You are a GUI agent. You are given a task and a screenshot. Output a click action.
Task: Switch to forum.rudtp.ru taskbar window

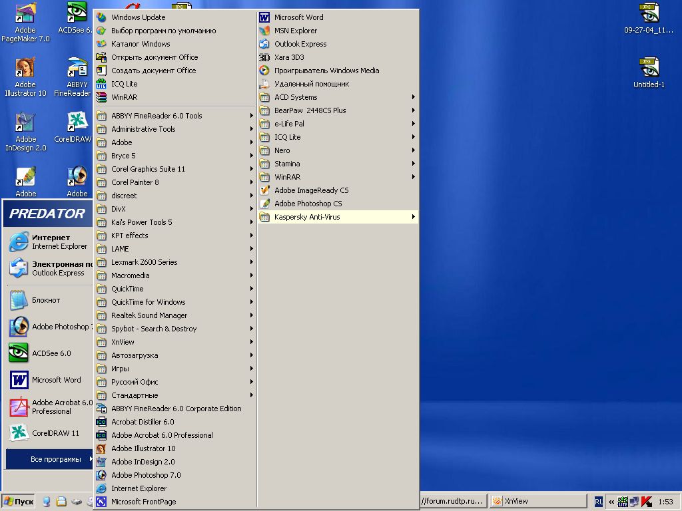454,502
